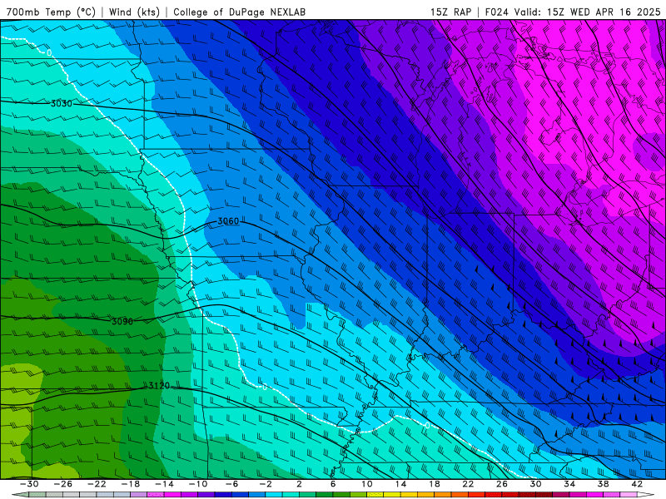Screen dimensions: 666x499
Task: Click the -22 value on the color scale
Action: coord(97,484)
